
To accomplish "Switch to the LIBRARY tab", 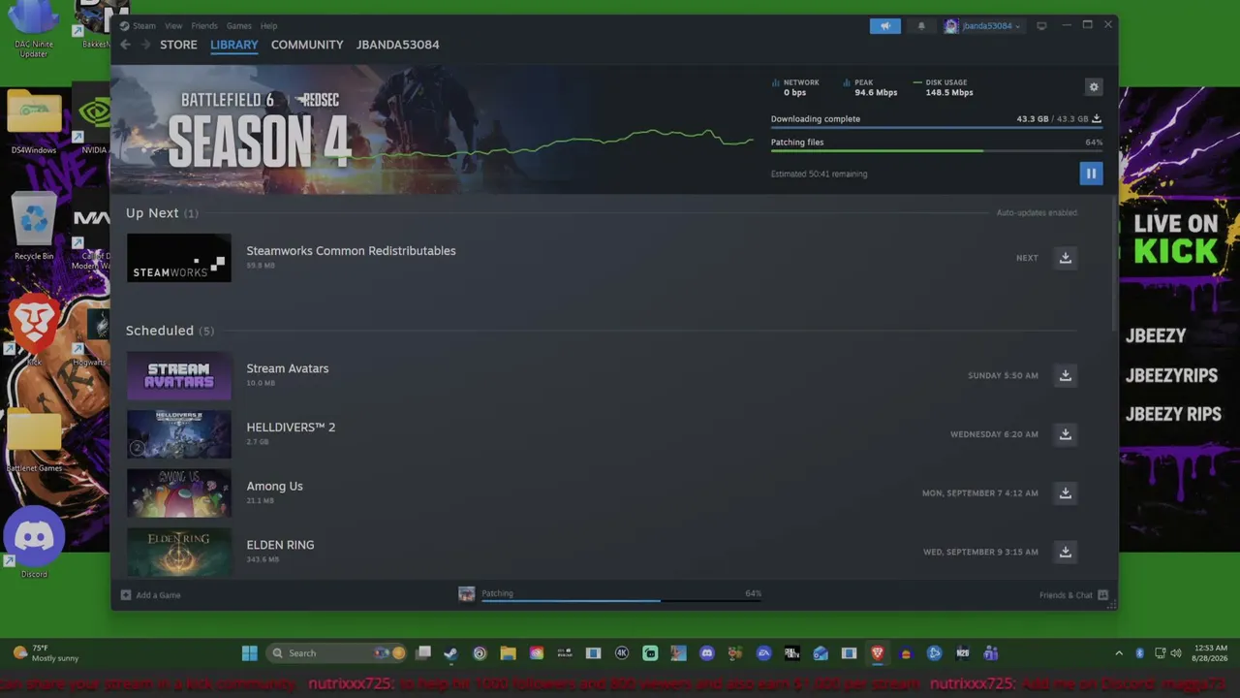I will tap(234, 45).
